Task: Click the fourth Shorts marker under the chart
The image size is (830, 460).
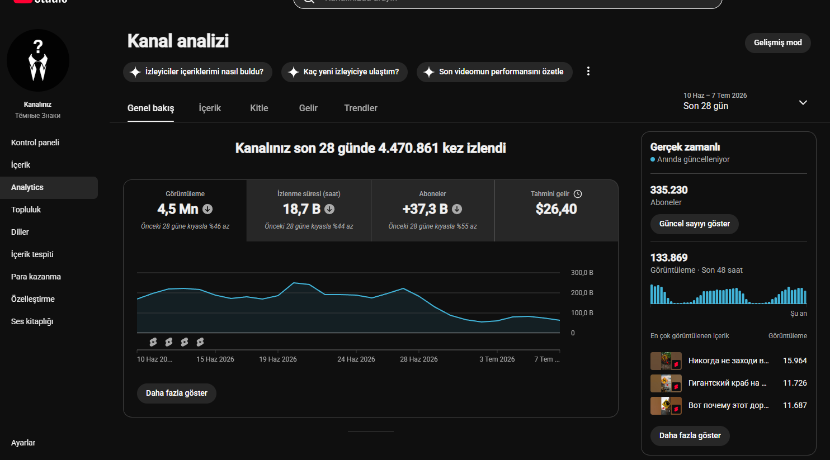Action: click(200, 342)
